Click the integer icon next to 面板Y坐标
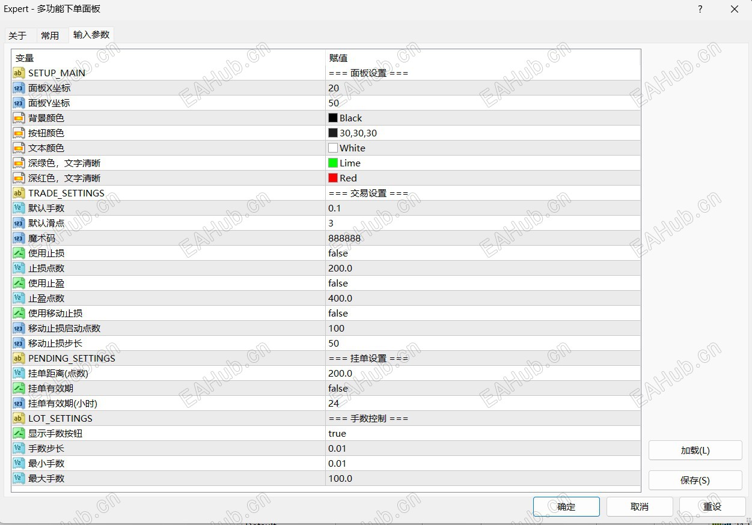 (x=19, y=103)
